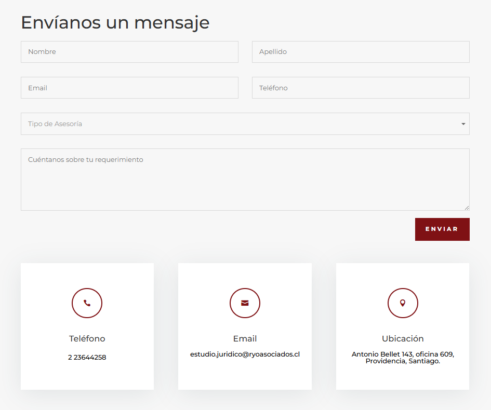Viewport: 491px width, 410px height.
Task: Click the dropdown arrow for Tipo de Asesoría
Action: (463, 124)
